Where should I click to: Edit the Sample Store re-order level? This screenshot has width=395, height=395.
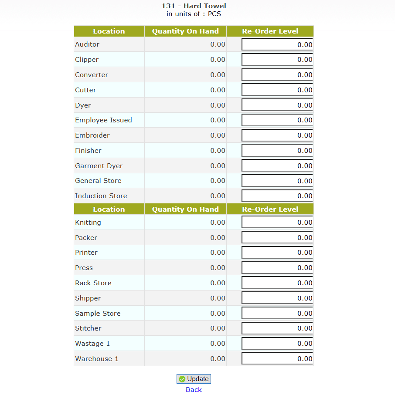[277, 313]
